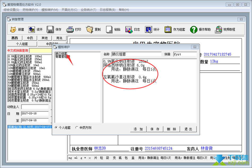
Task: Select 阿奇霉素注射液 drug entry
Action: (x=29, y=101)
